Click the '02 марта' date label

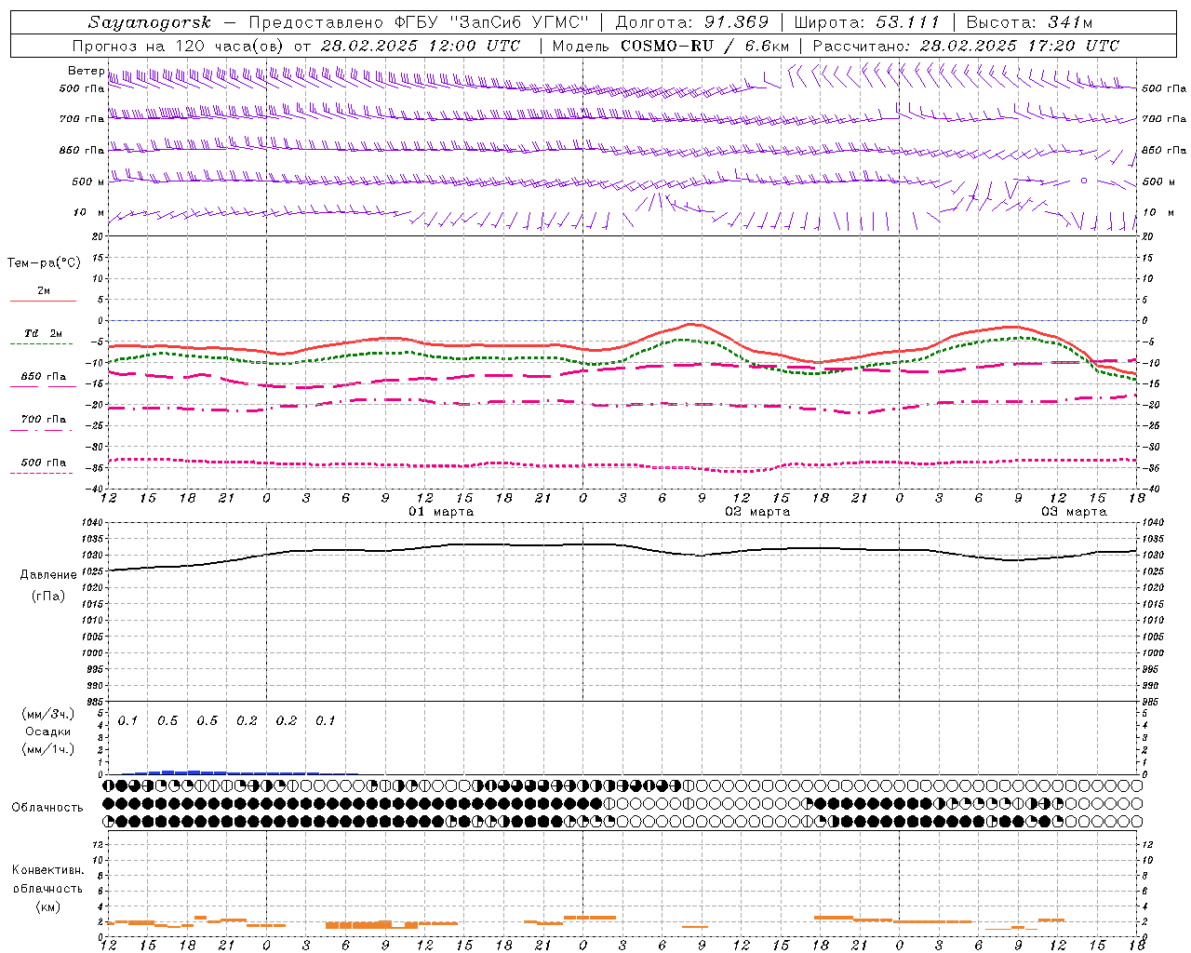click(757, 512)
